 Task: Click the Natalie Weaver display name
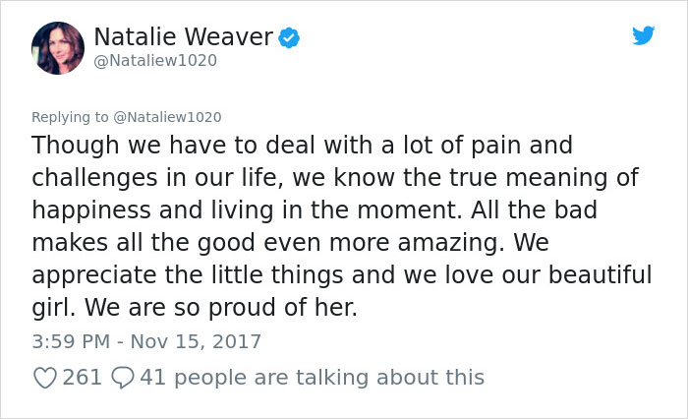[x=184, y=38]
